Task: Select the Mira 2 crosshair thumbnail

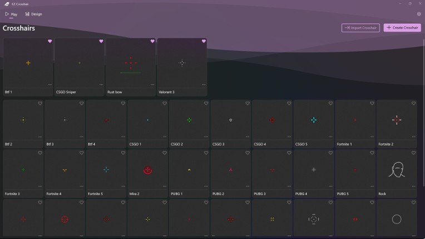Action: pos(147,170)
